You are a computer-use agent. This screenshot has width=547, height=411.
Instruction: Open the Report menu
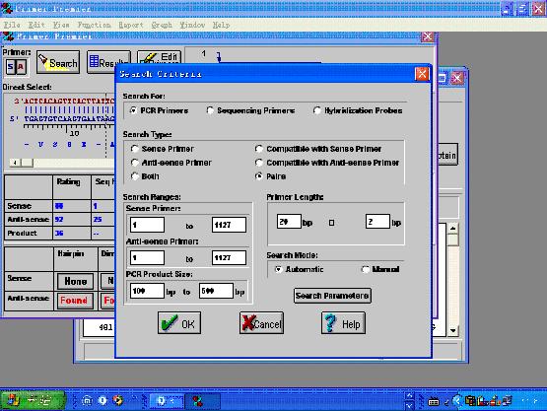click(130, 25)
